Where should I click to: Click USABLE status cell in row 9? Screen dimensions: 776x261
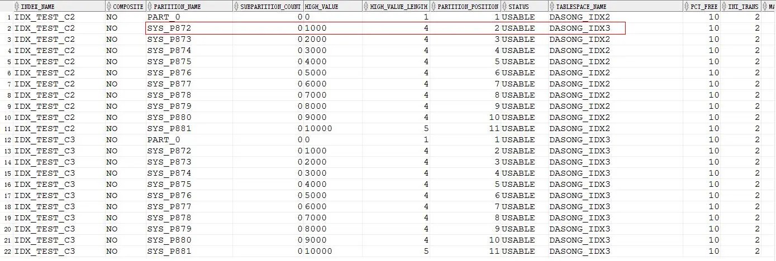pyautogui.click(x=525, y=107)
